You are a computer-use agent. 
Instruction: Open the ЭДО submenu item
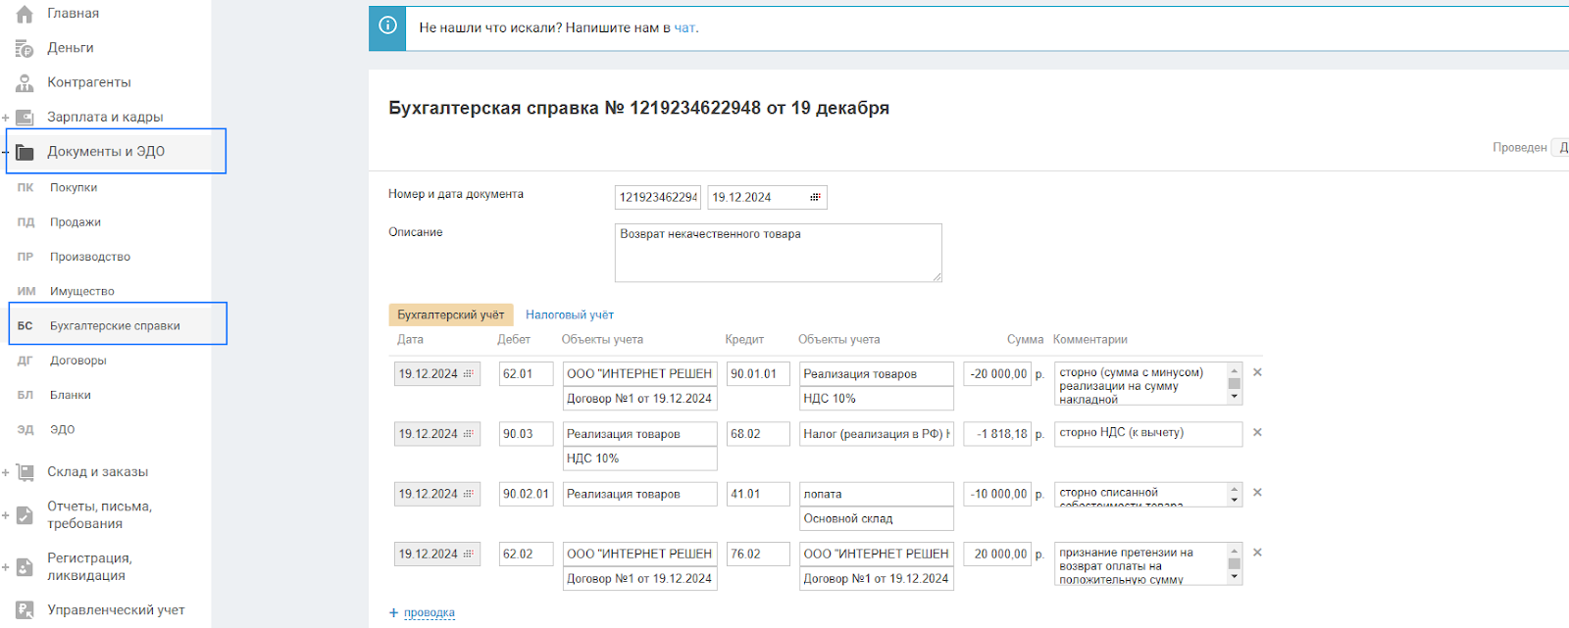(x=63, y=429)
